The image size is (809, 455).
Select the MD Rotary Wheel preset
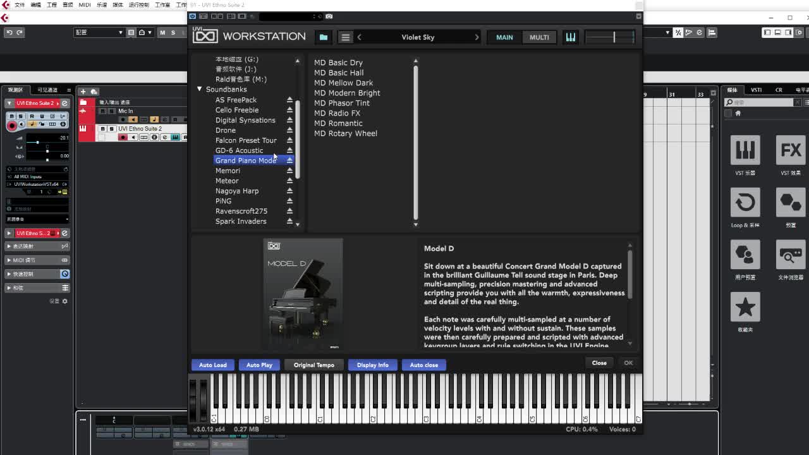click(345, 133)
